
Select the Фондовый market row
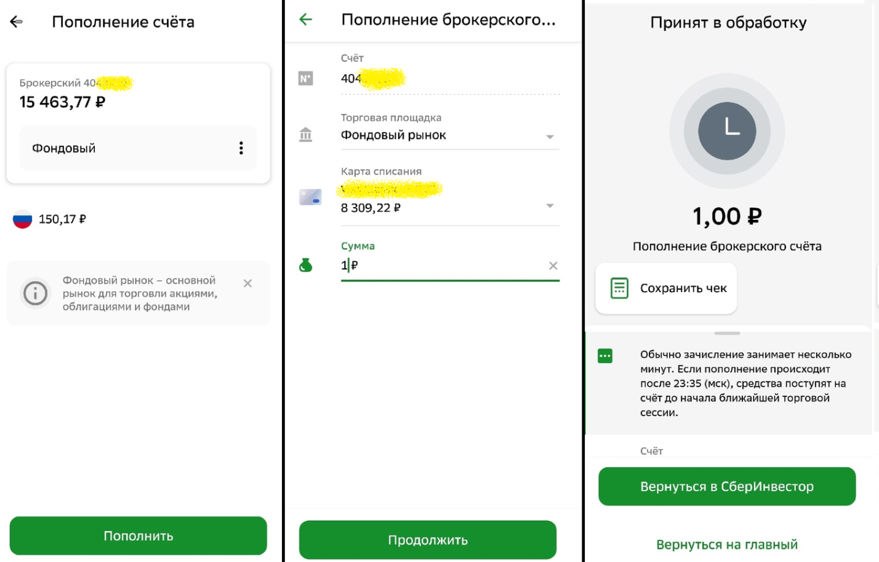[x=138, y=148]
